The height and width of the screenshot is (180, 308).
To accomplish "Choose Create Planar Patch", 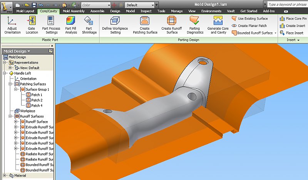I will point(249,26).
